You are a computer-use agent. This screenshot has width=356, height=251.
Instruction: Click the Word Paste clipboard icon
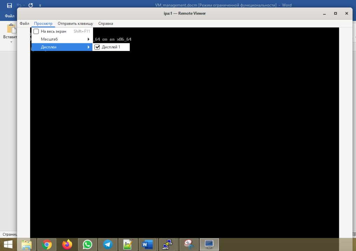11,29
